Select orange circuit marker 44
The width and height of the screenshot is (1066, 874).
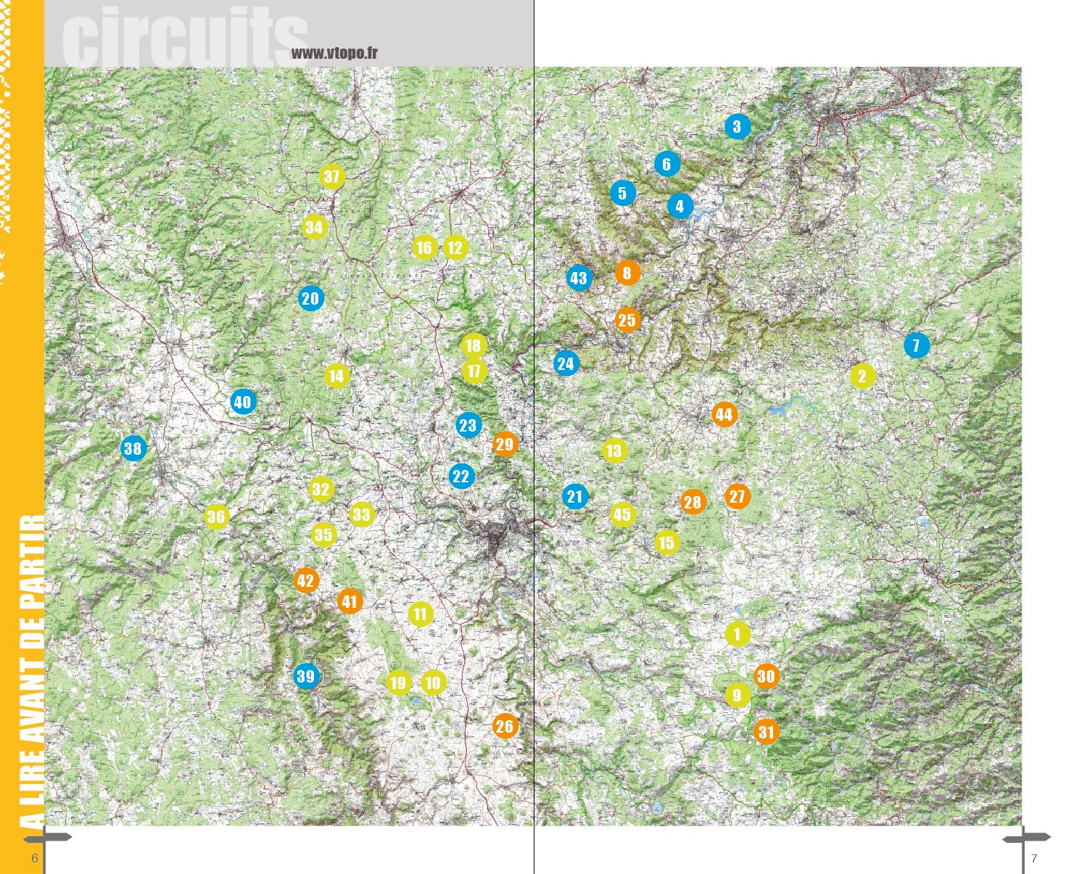pyautogui.click(x=724, y=415)
